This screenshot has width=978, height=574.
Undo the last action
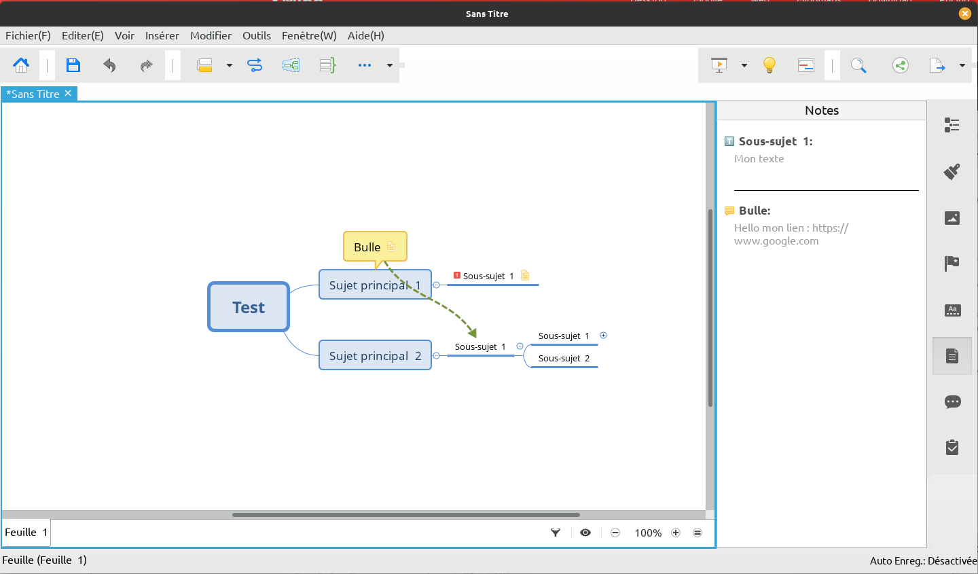[109, 65]
